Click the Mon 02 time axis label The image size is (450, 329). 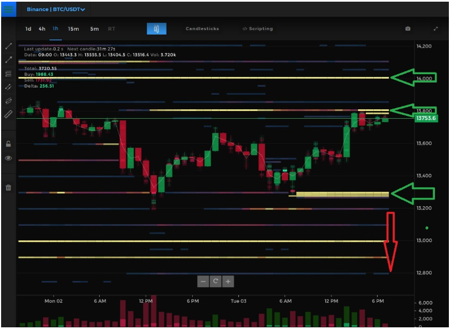(53, 301)
